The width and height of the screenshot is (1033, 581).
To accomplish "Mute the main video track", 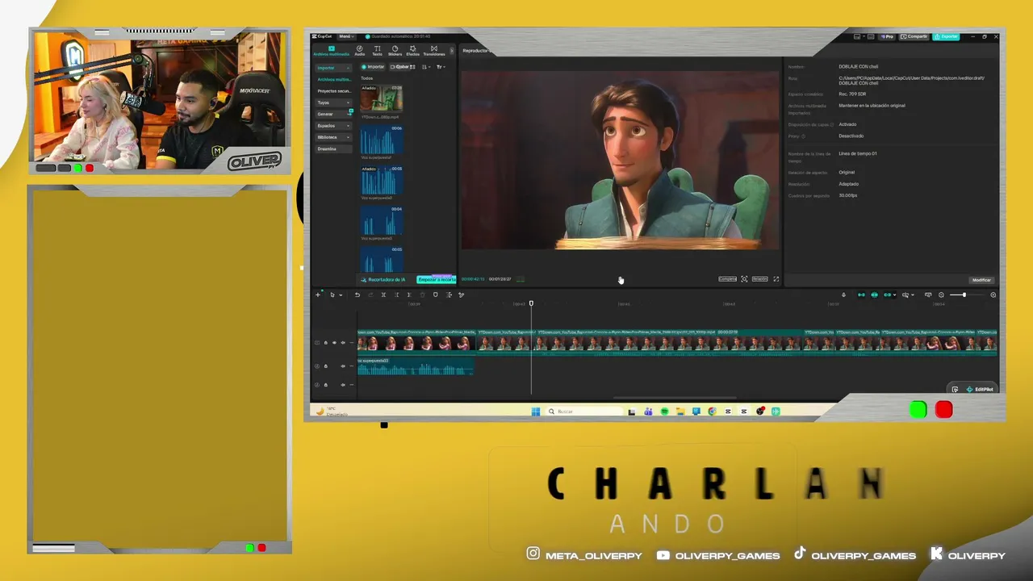I will 343,343.
